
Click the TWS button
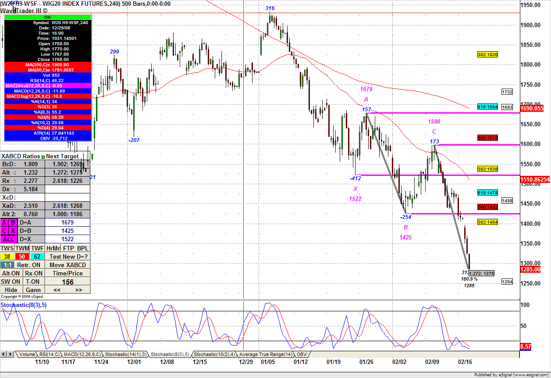click(7, 248)
